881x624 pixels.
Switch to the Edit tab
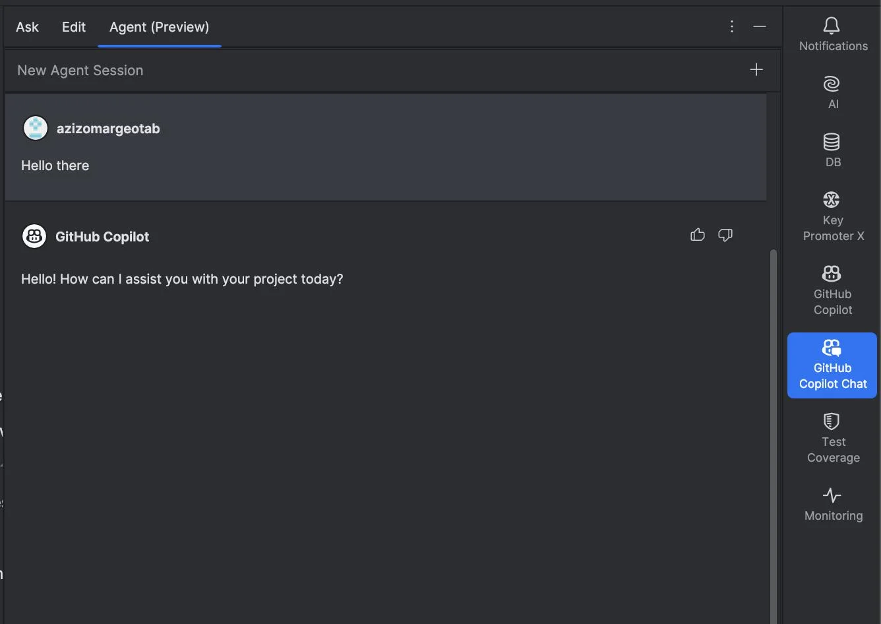tap(74, 27)
